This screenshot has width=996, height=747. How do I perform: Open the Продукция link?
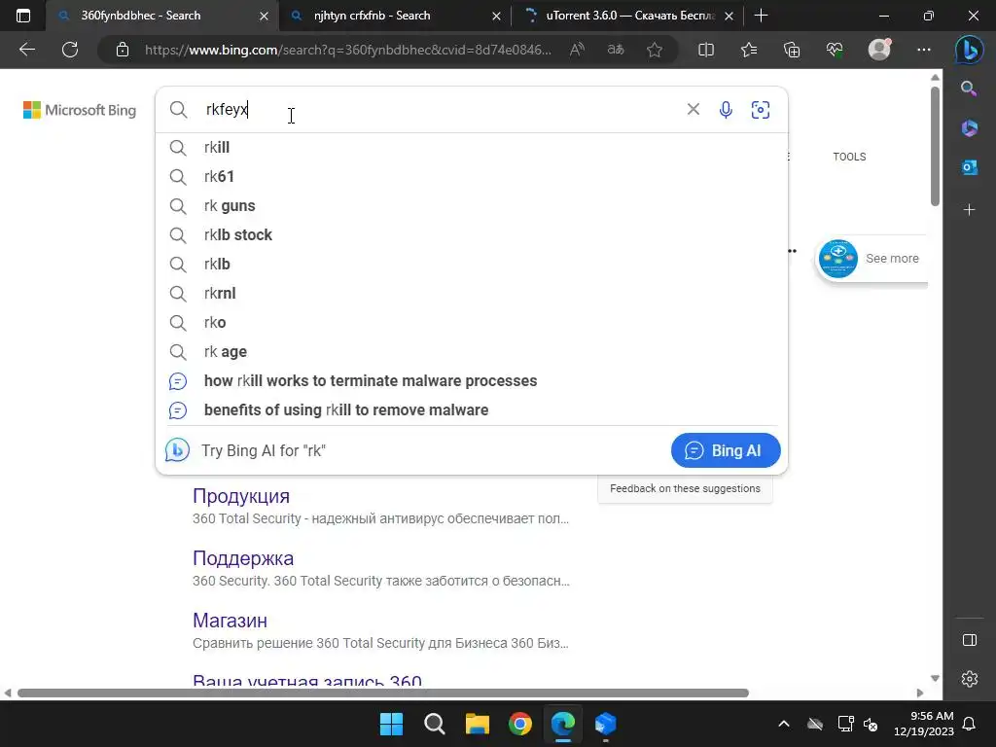pyautogui.click(x=241, y=496)
